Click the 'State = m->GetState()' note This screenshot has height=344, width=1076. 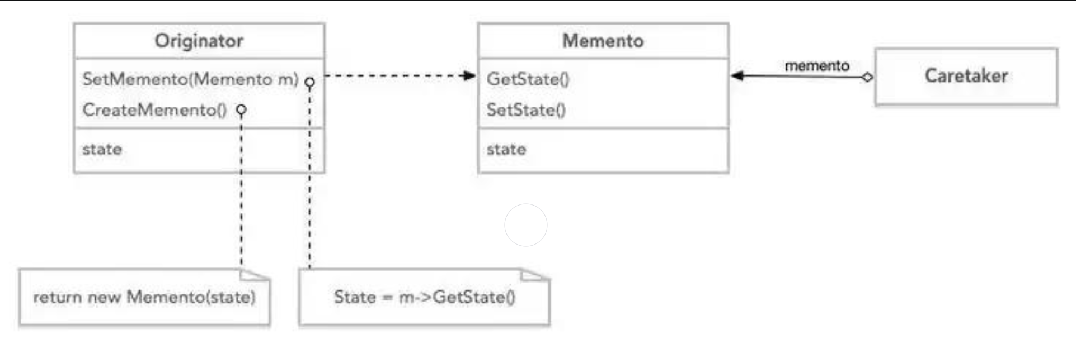point(424,297)
